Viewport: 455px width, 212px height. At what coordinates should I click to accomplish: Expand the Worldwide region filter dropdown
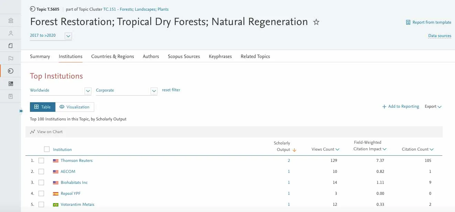point(88,91)
